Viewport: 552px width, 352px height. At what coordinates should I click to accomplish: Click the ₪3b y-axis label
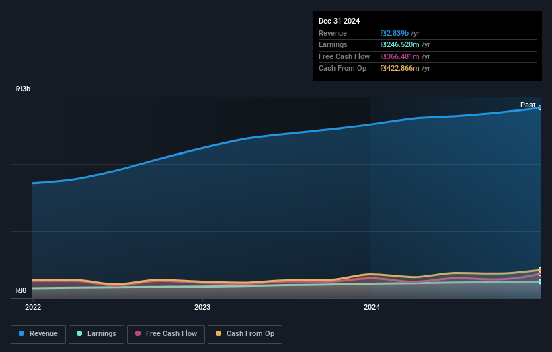24,89
